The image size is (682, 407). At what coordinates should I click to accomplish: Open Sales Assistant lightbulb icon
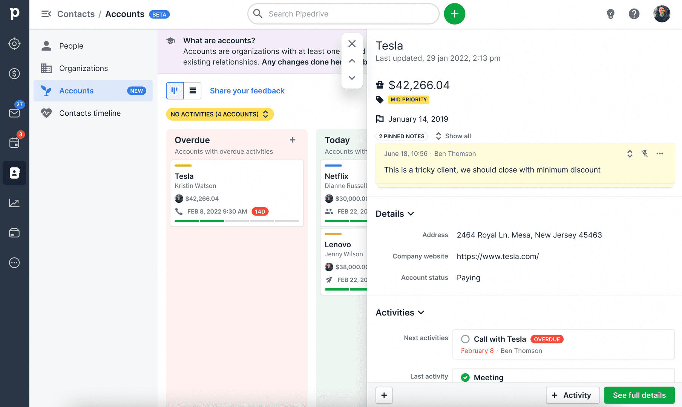point(610,14)
